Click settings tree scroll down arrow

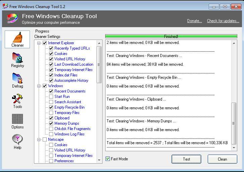99,160
